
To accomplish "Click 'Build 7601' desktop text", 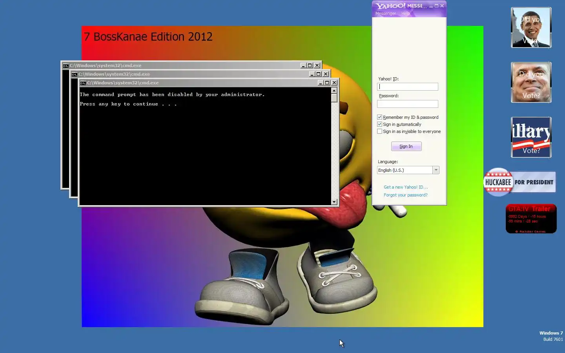I will [x=553, y=339].
